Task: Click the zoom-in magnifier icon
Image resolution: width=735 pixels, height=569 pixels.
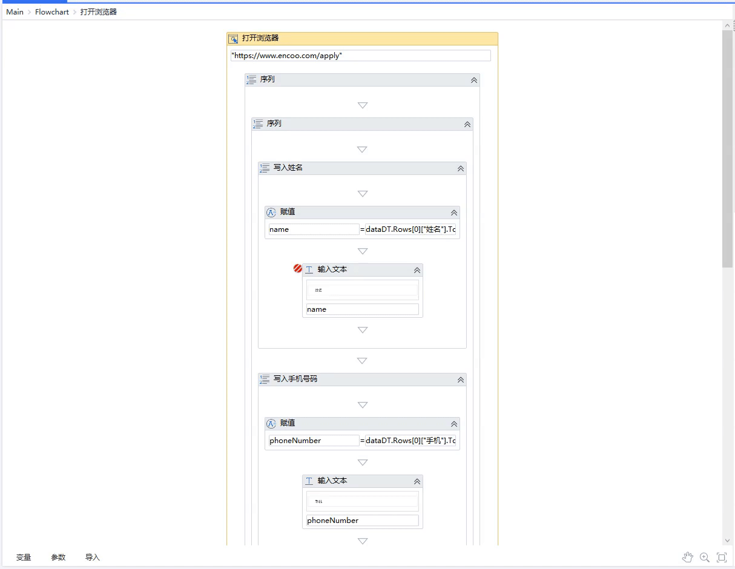Action: pos(704,557)
